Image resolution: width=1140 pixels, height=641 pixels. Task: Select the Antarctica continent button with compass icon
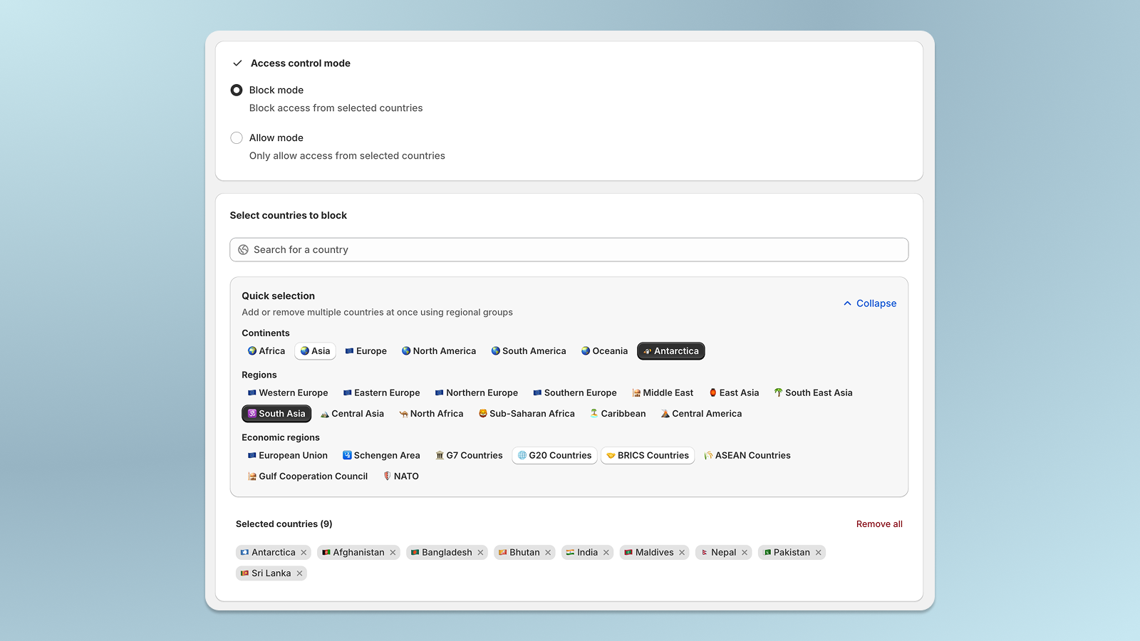(670, 350)
